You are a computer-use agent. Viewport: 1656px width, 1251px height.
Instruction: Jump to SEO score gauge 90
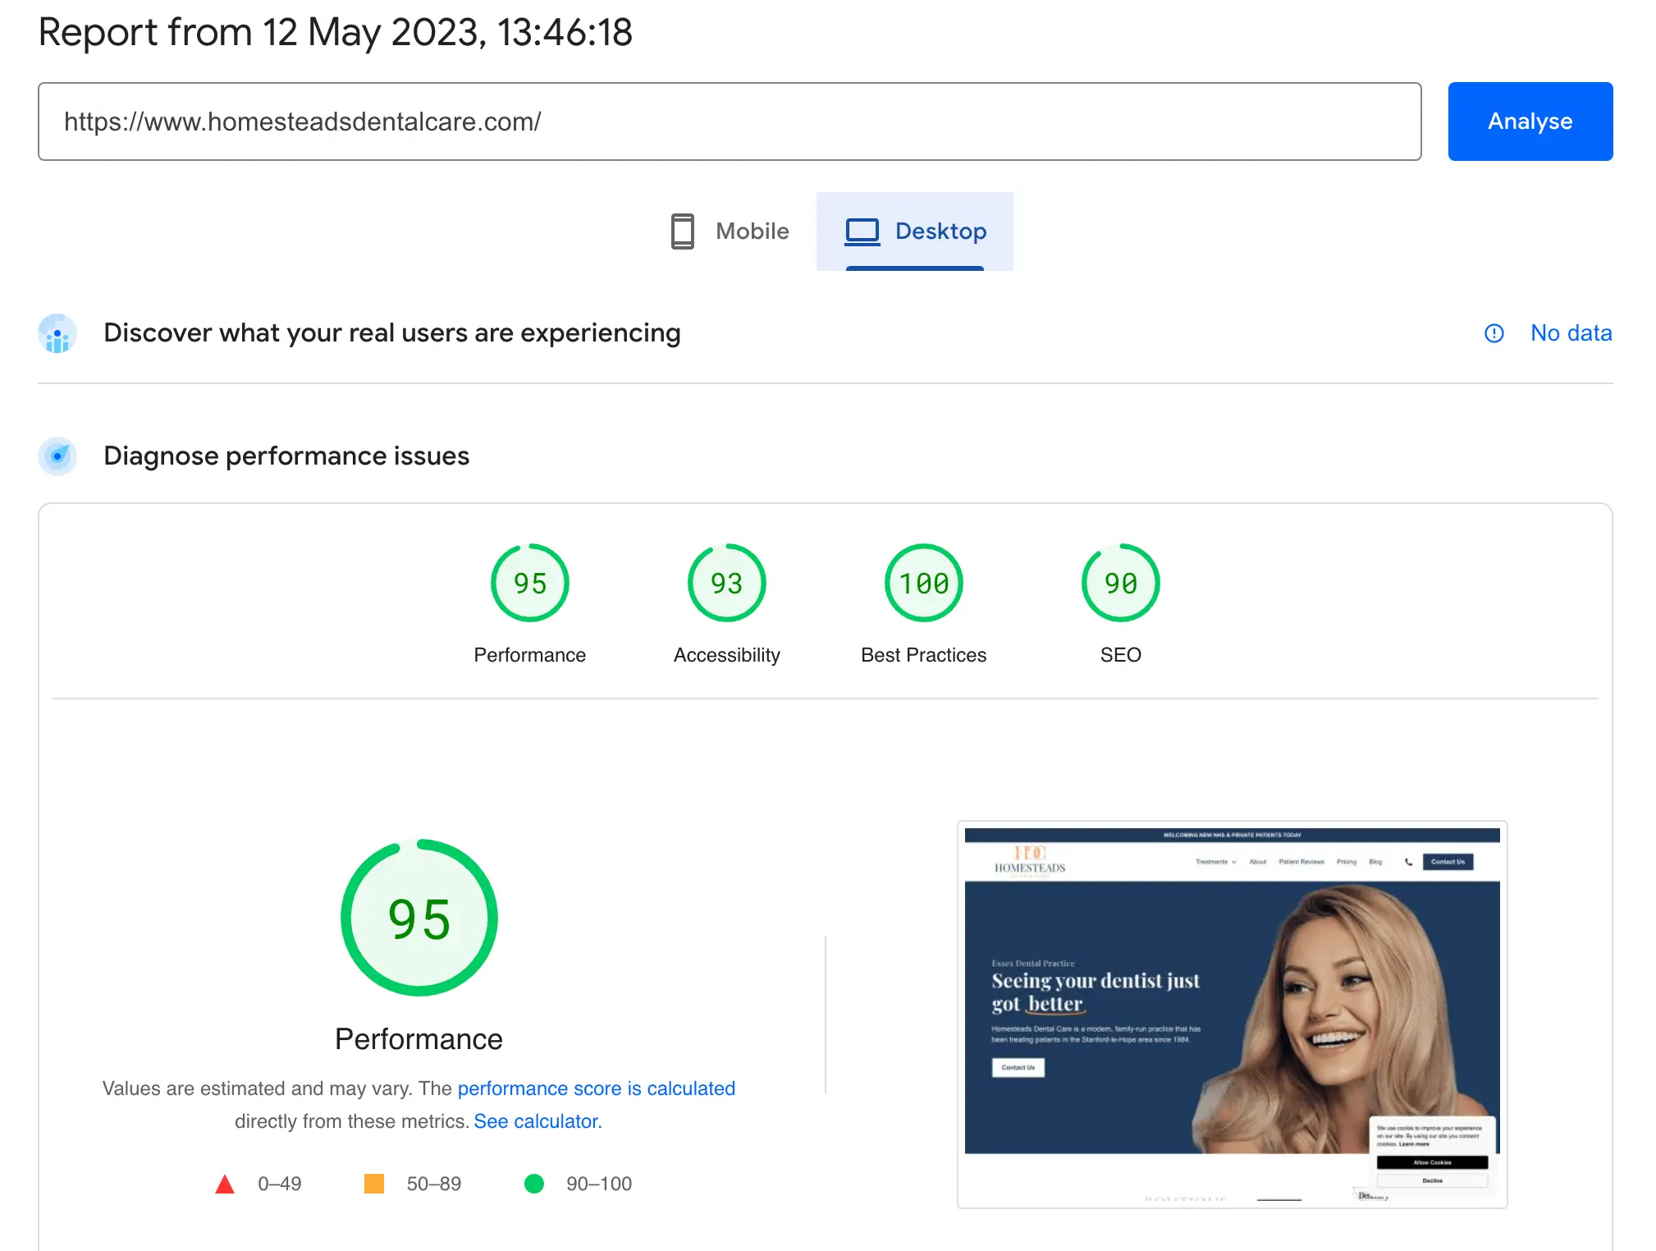(x=1121, y=584)
